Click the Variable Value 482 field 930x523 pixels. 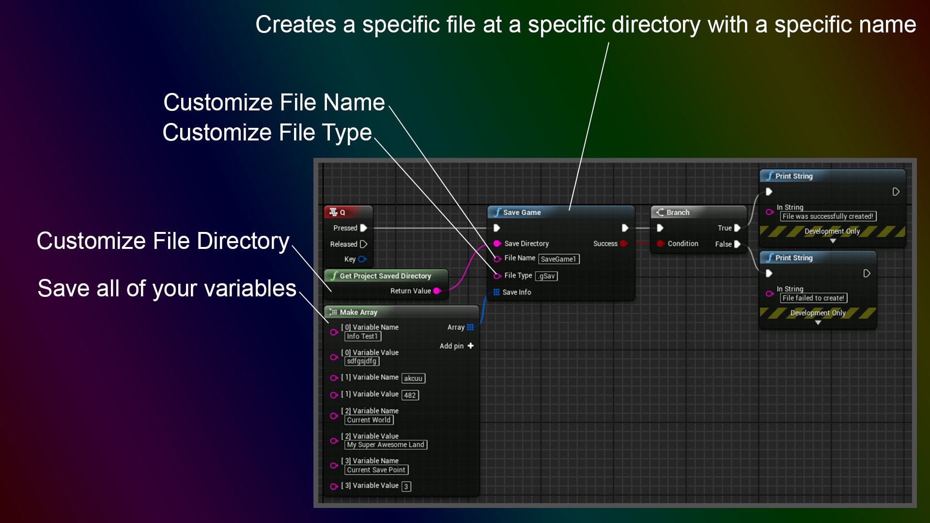411,395
